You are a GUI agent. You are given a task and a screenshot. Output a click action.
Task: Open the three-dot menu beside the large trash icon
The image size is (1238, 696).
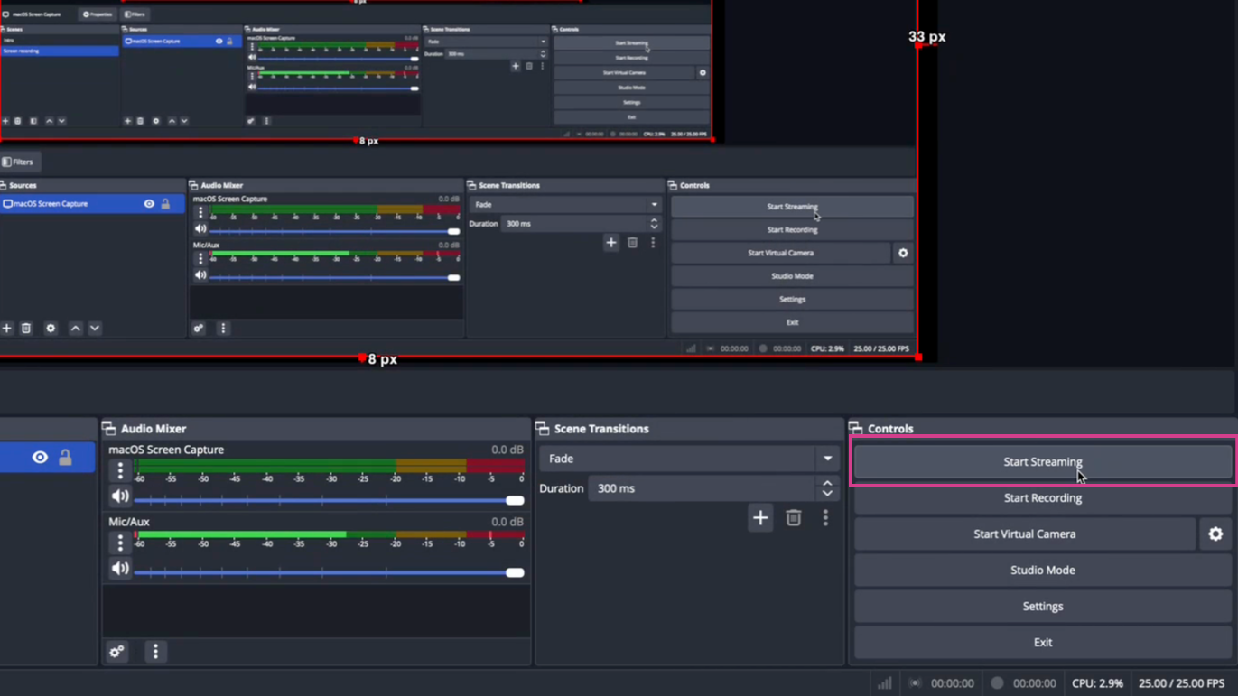tap(825, 518)
